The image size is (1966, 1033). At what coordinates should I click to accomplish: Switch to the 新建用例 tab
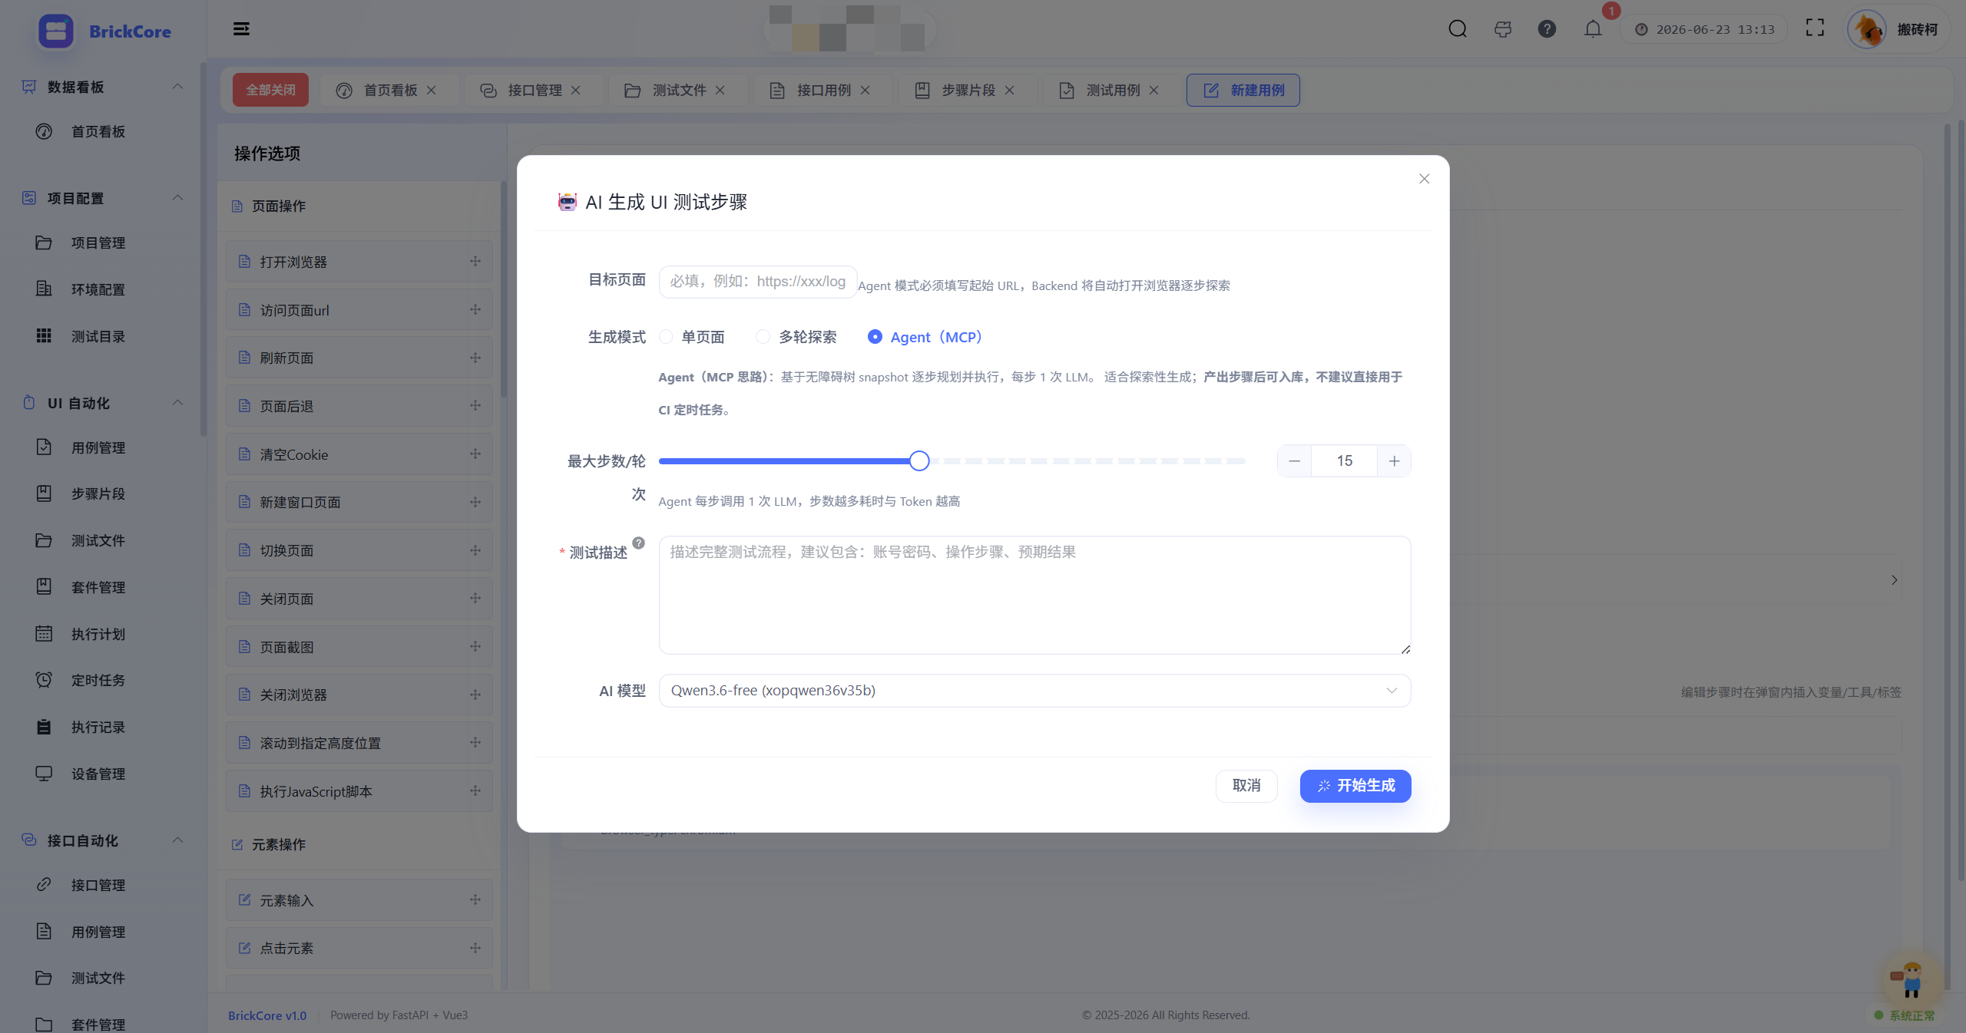pyautogui.click(x=1243, y=90)
